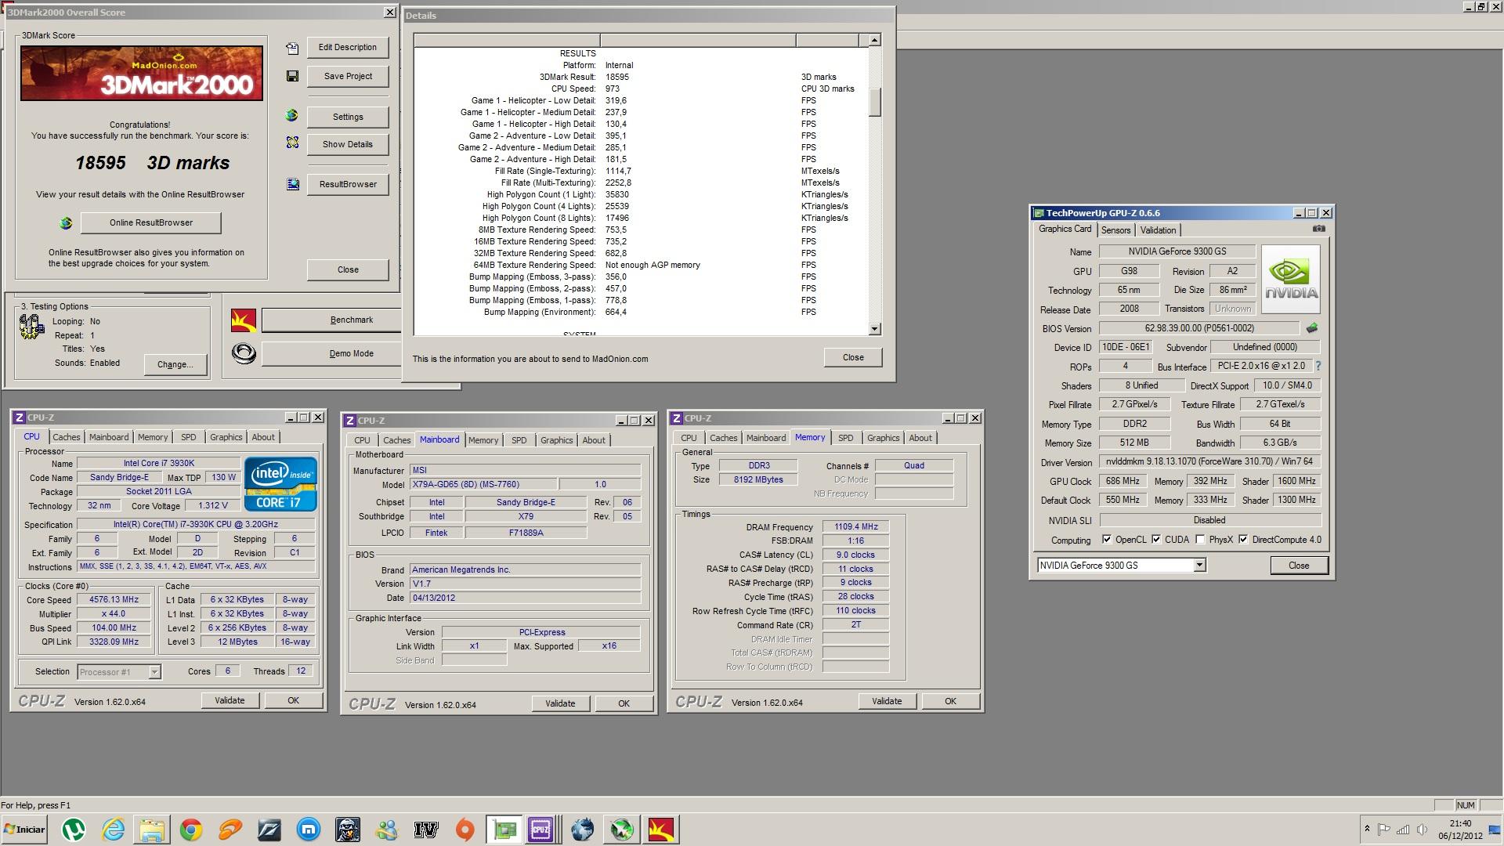The height and width of the screenshot is (846, 1504).
Task: Click the taskbar clock showing 21:40
Action: [x=1460, y=823]
